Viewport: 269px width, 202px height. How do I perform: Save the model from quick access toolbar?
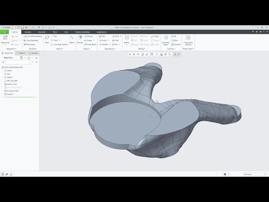[x=22, y=27]
